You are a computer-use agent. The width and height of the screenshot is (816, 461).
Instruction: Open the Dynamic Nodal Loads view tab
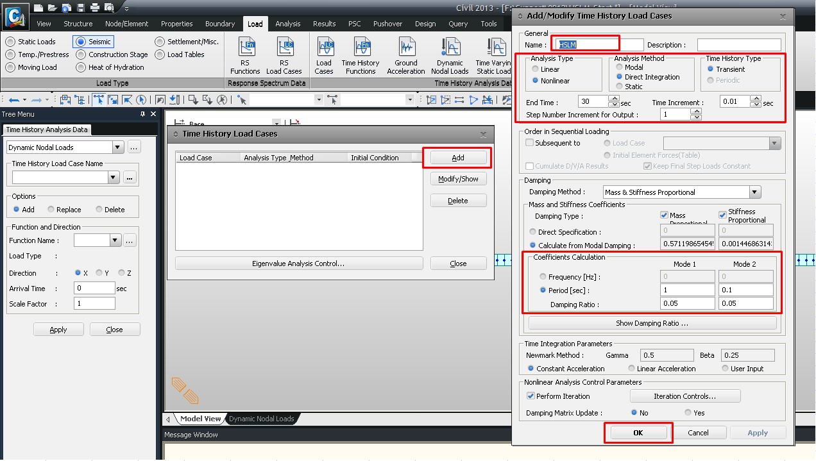[x=261, y=419]
